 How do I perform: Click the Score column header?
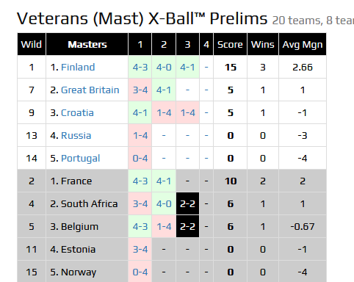[230, 44]
